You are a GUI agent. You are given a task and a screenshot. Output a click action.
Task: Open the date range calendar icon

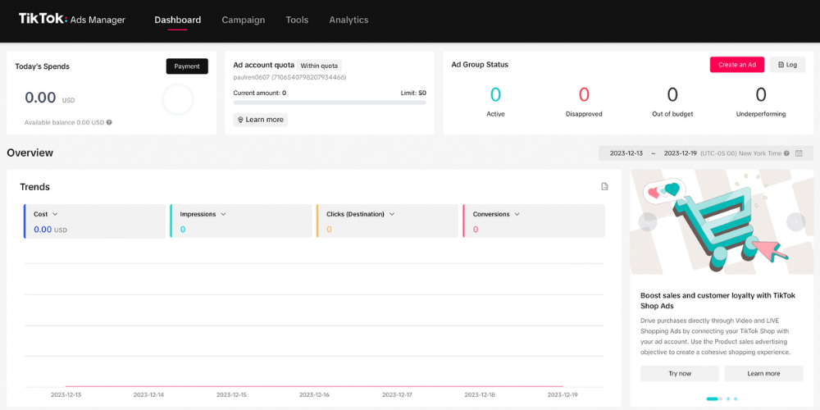799,153
